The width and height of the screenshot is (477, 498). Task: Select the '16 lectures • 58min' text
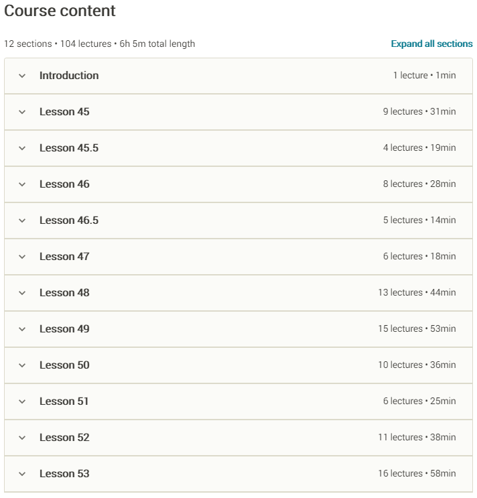[x=417, y=474]
